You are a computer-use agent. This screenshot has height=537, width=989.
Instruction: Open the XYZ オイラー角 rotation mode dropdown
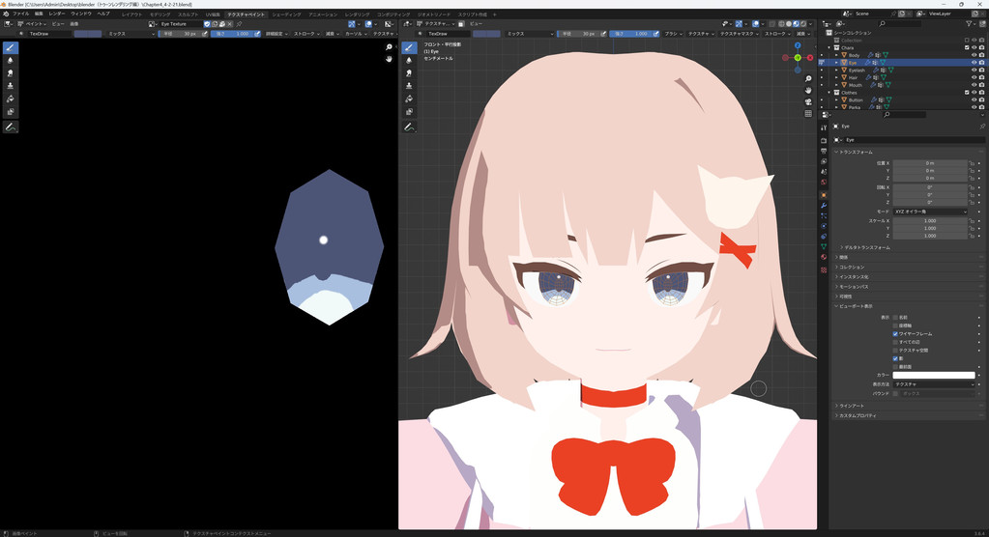929,212
